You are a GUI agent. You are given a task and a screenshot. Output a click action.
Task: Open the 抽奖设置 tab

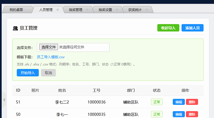tap(105, 10)
